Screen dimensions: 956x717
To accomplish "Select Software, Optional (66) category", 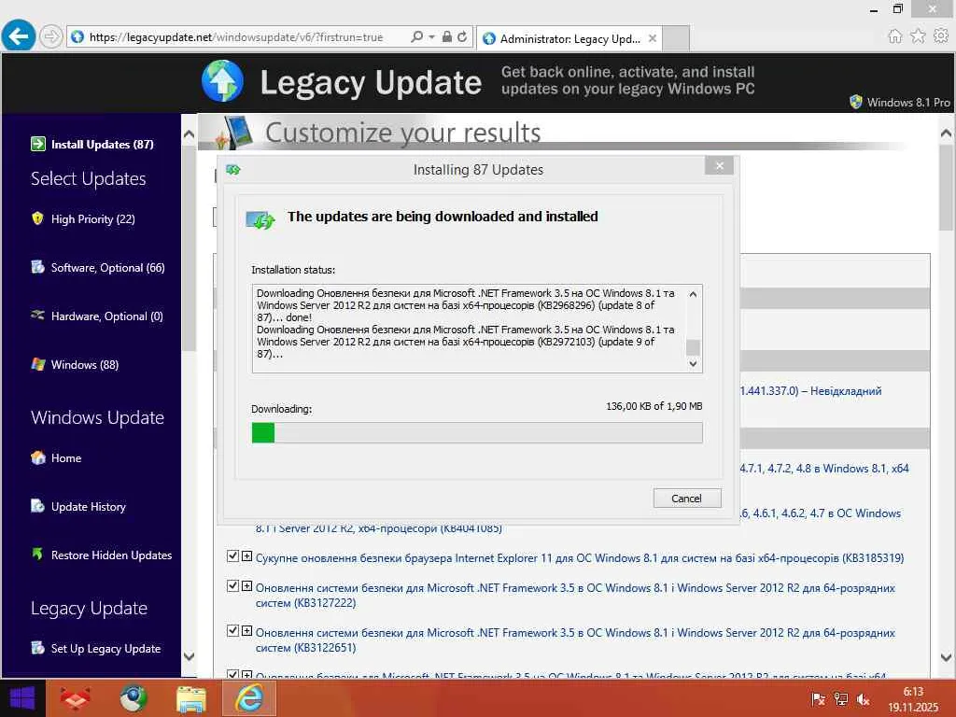I will [108, 268].
